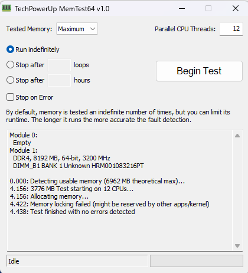
Task: Click the log scrollbar down arrow
Action: click(x=237, y=246)
